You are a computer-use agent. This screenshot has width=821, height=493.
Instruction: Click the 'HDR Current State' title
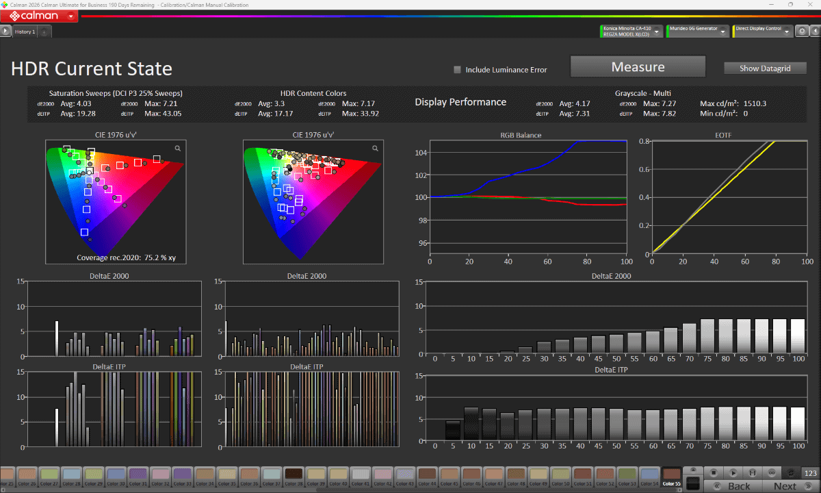click(x=92, y=68)
